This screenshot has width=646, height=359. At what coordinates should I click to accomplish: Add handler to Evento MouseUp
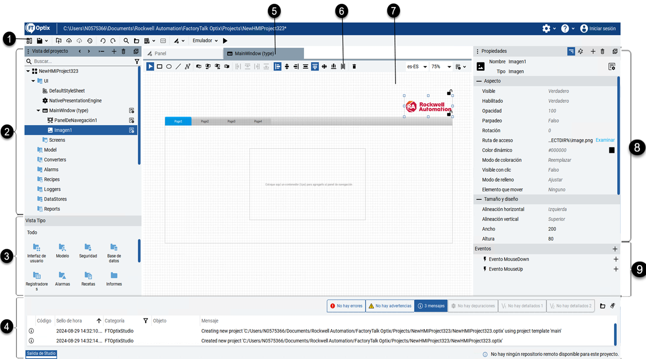point(615,269)
